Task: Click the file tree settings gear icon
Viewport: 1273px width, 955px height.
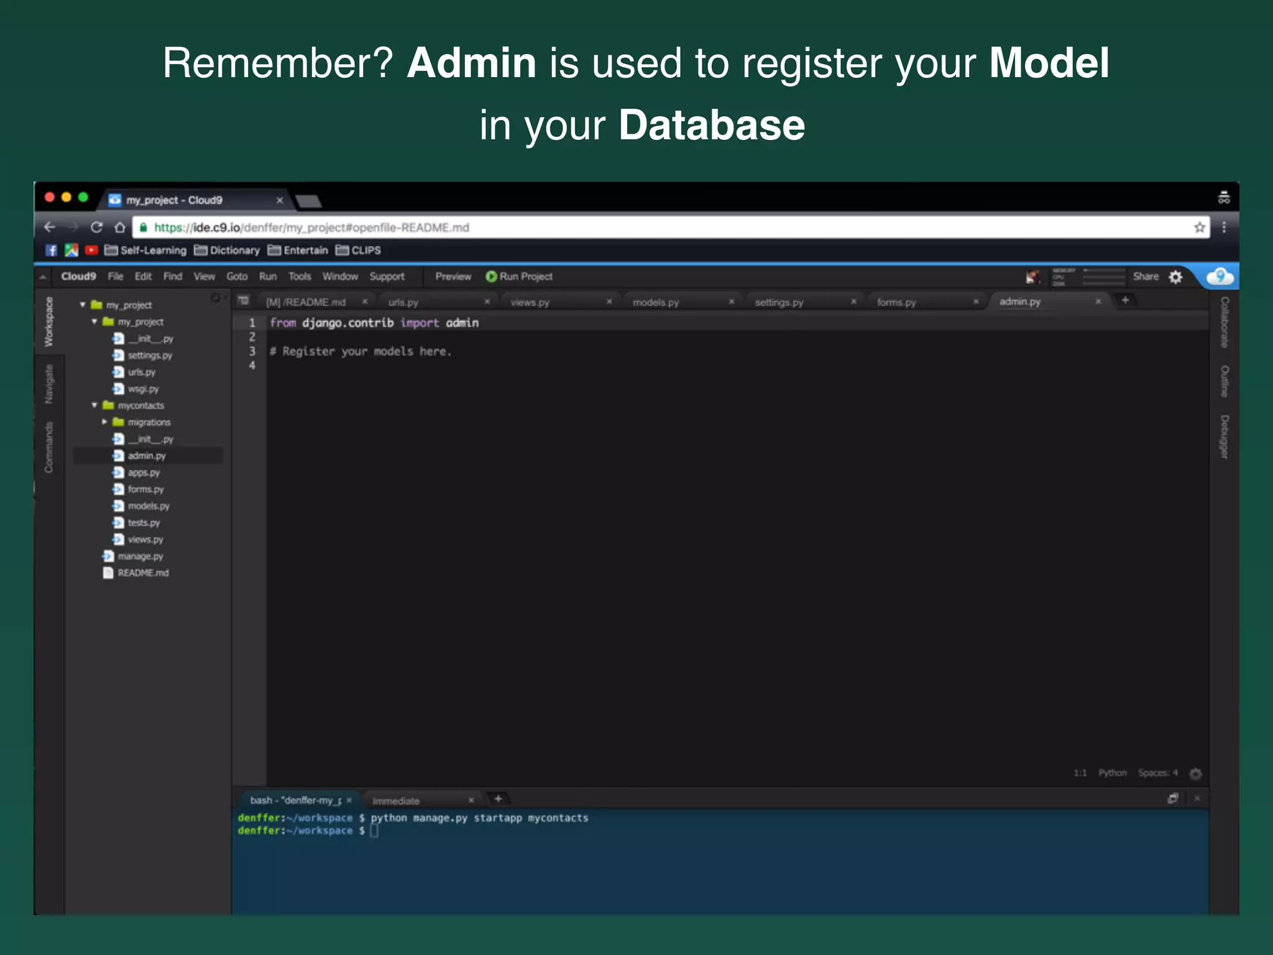Action: [216, 298]
